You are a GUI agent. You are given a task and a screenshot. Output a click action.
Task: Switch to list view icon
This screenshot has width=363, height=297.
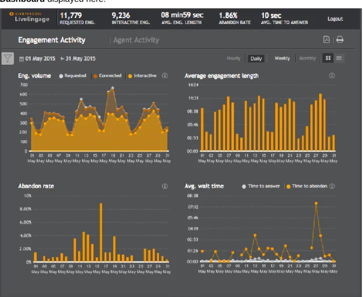(x=339, y=58)
